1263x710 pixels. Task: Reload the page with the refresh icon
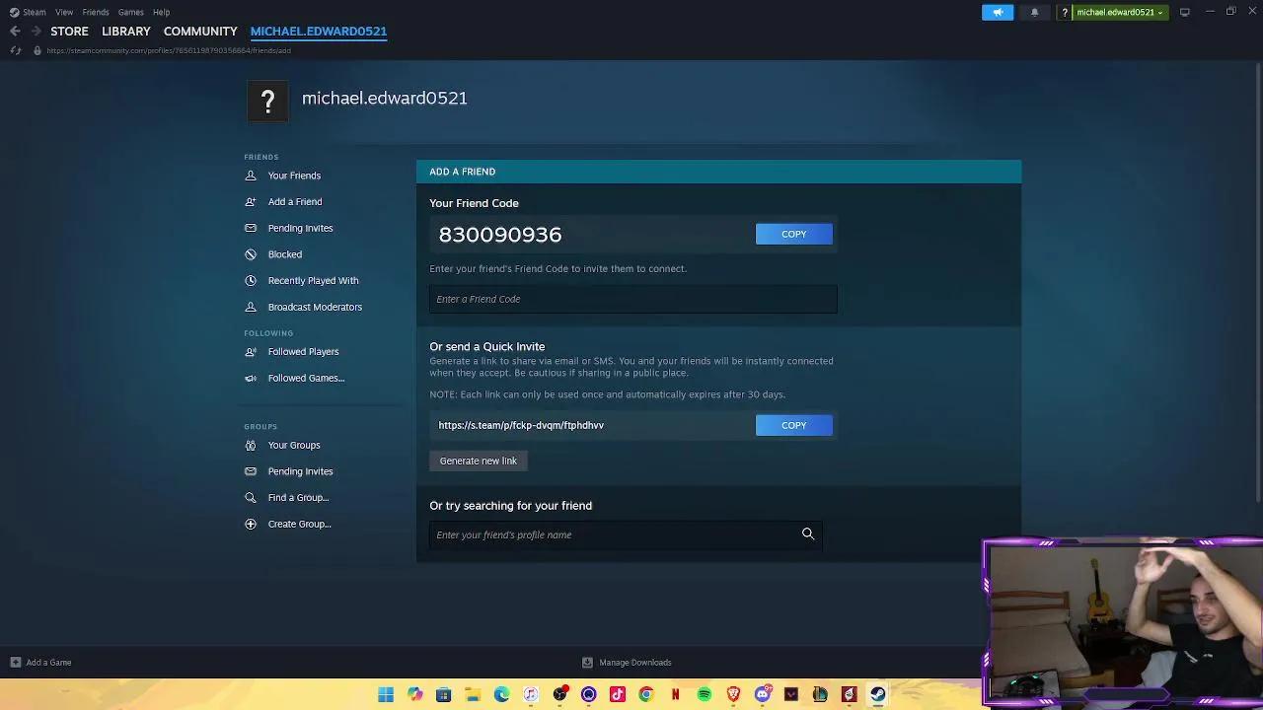(x=15, y=50)
